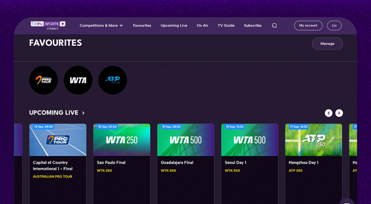Image resolution: width=371 pixels, height=204 pixels.
Task: Click the 'Hangzhou Day 1' title
Action: pos(304,163)
